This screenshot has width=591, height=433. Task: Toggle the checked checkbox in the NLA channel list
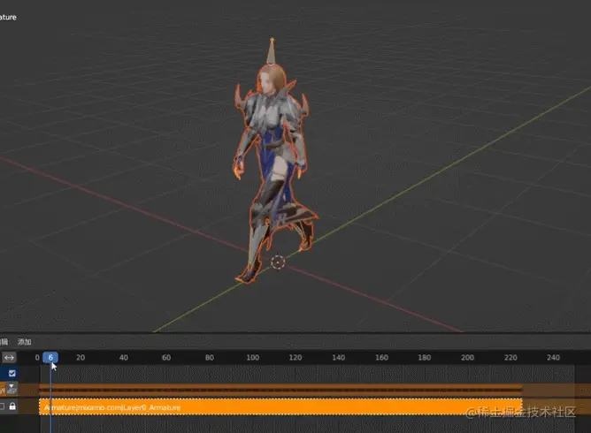12,373
